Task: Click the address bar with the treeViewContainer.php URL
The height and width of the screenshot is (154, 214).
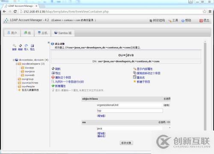Action: coord(111,12)
